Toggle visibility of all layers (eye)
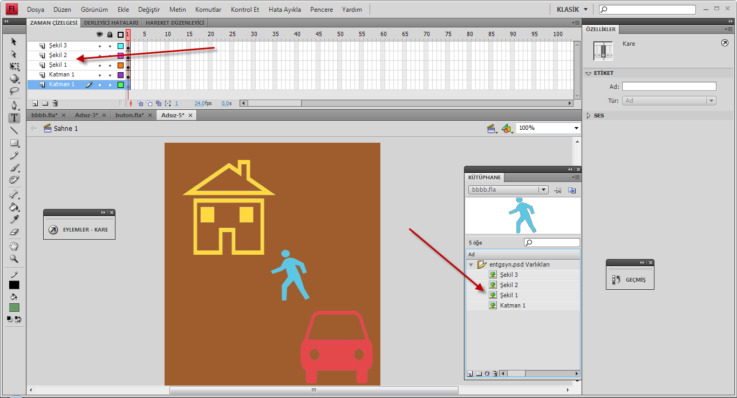737x398 pixels. 99,34
